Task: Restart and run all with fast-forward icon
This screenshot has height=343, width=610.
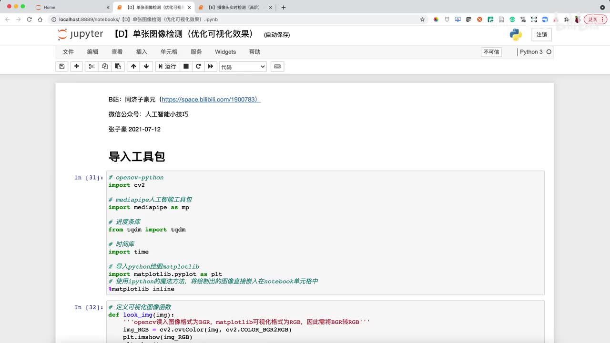Action: pos(210,67)
